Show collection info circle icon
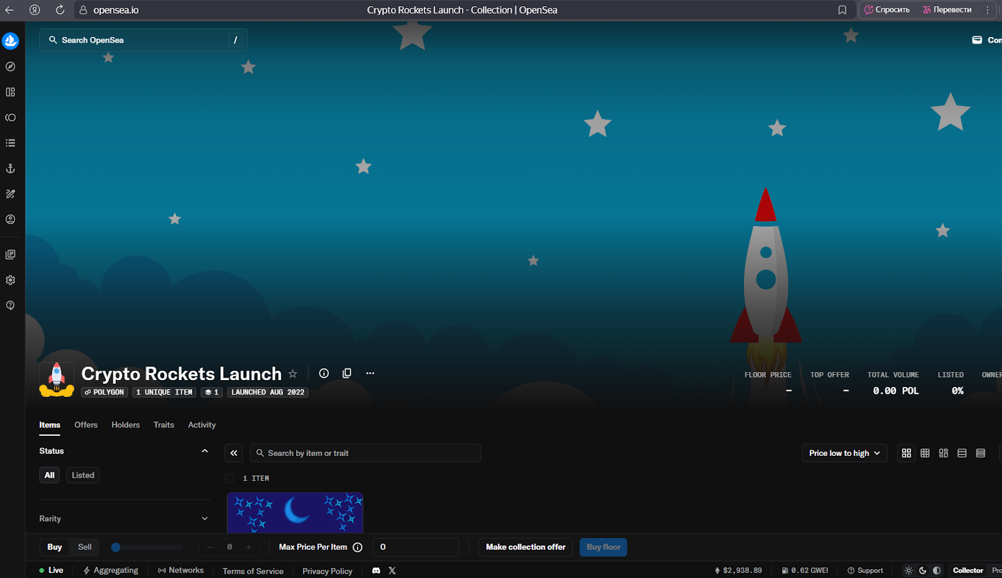The image size is (1002, 578). point(324,373)
